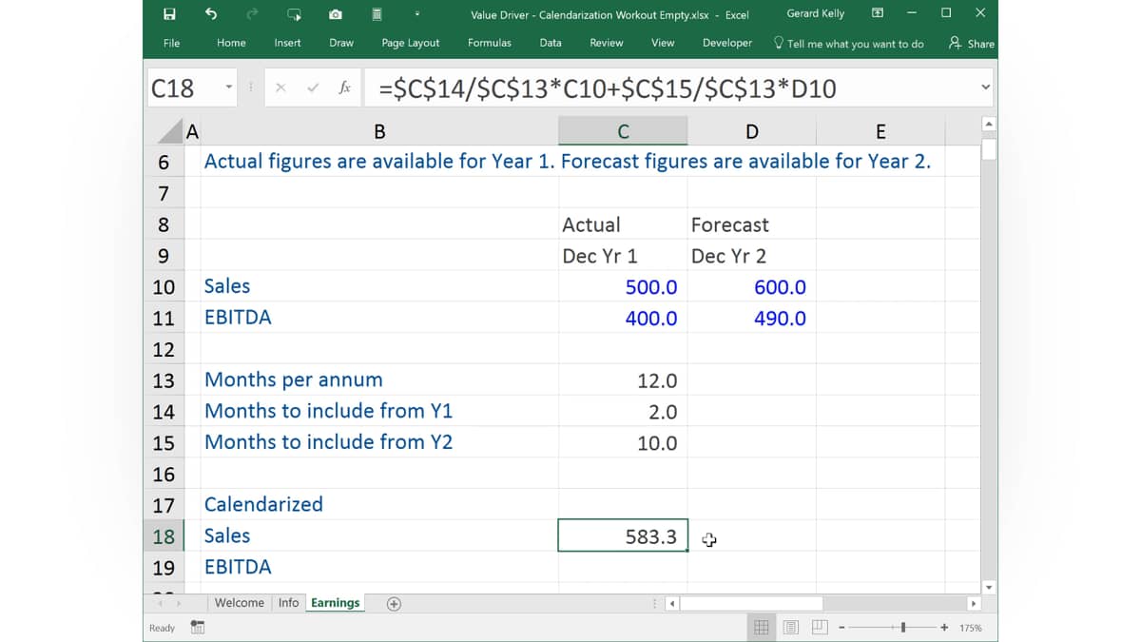Screen dimensions: 1141x642
Task: Click the row 19 EBITDA label cell
Action: pyautogui.click(x=379, y=567)
